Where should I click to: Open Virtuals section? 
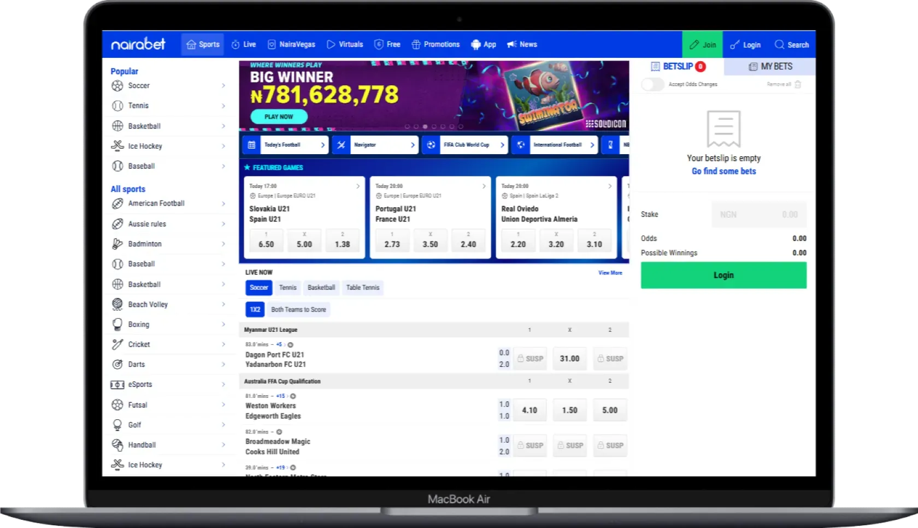click(345, 44)
